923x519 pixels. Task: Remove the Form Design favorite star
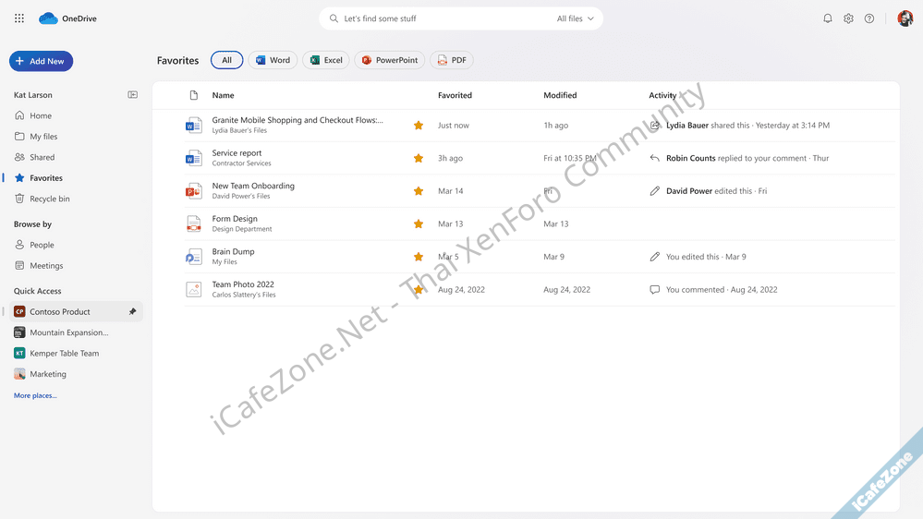point(419,224)
